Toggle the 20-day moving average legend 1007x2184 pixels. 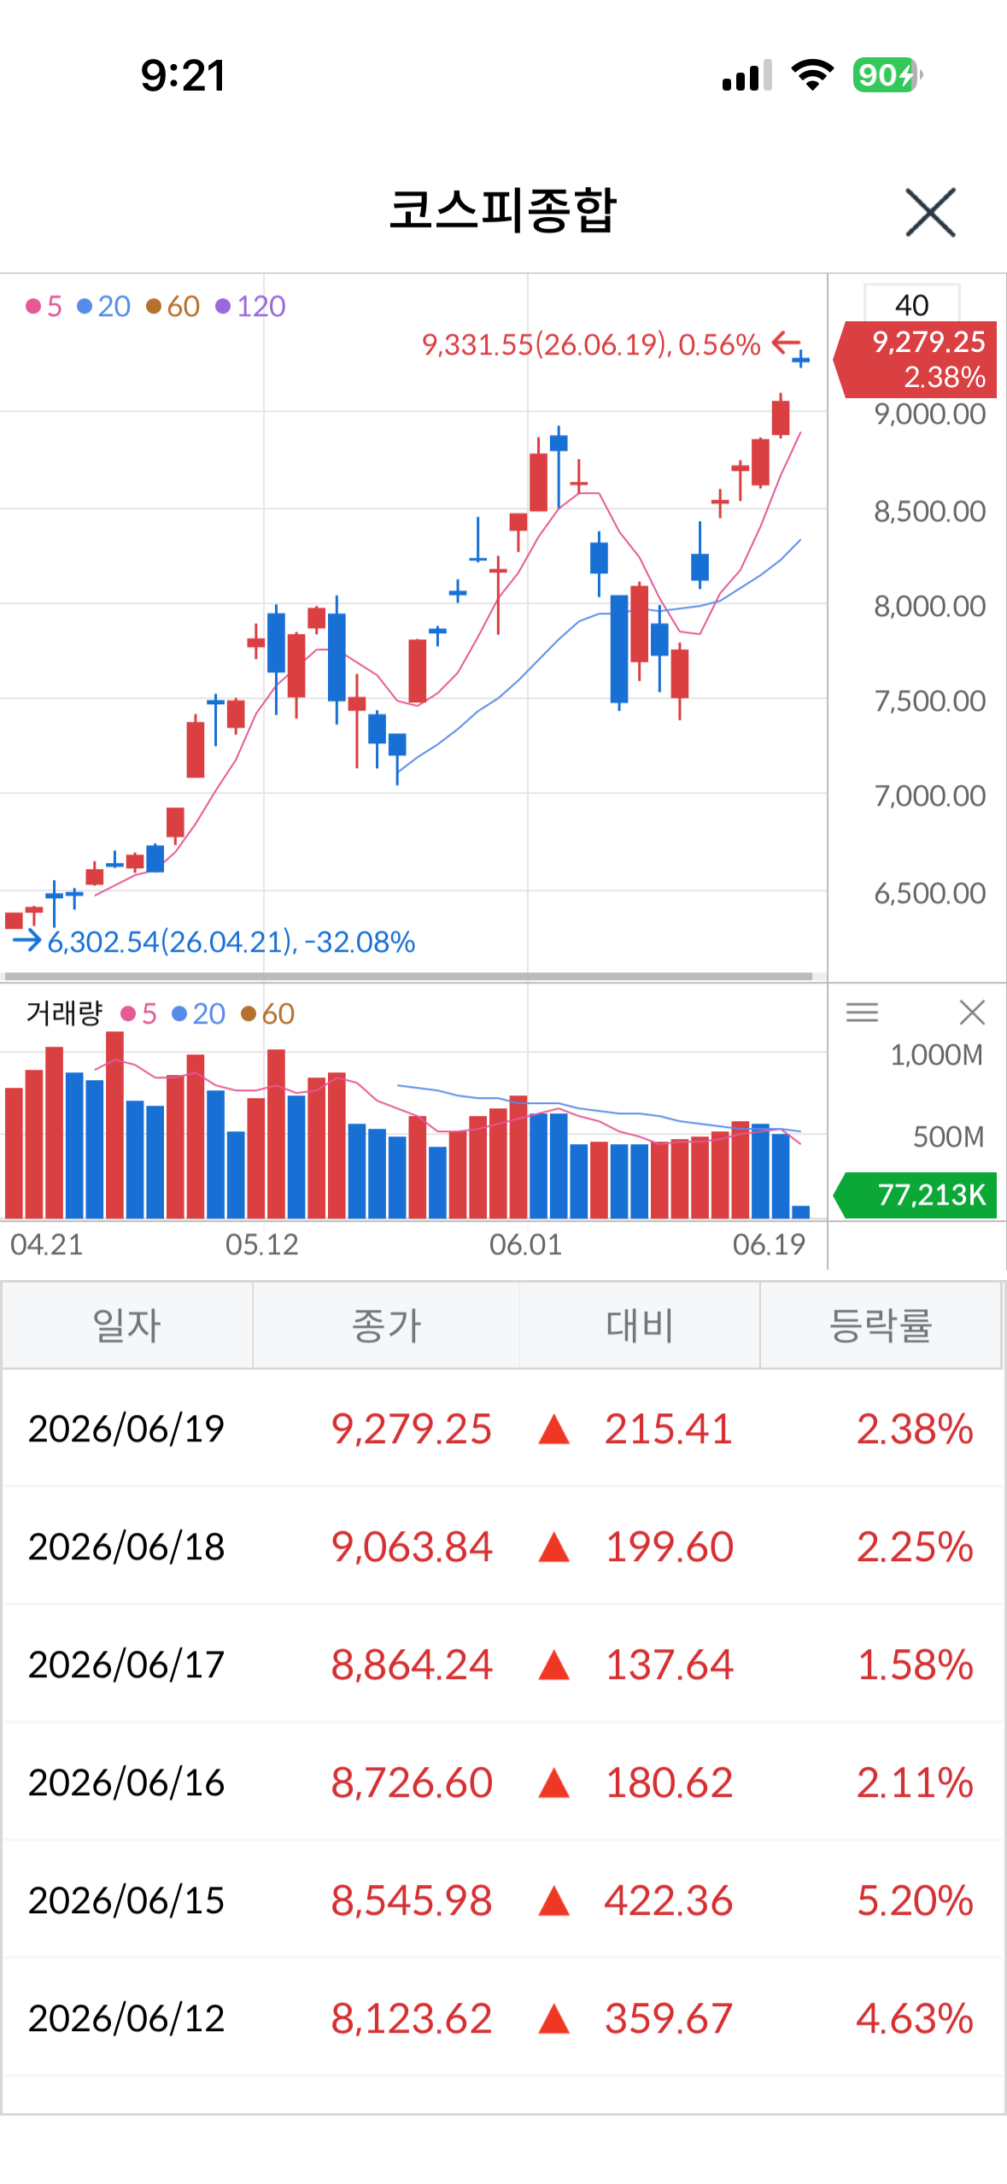104,306
